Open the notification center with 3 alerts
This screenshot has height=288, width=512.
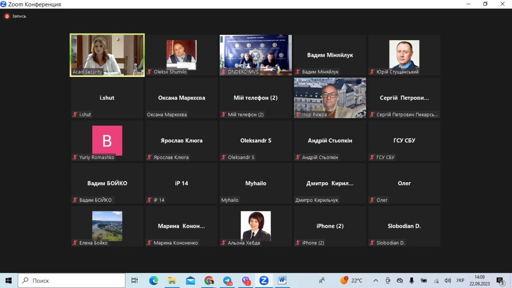click(x=500, y=280)
